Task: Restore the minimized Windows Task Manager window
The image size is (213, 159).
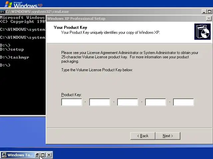Action: pos(37,155)
